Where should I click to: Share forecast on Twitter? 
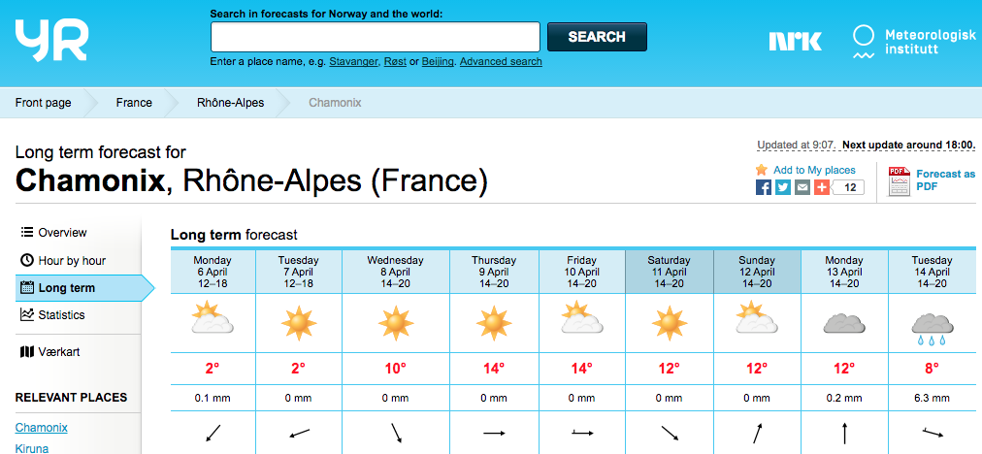(x=783, y=187)
